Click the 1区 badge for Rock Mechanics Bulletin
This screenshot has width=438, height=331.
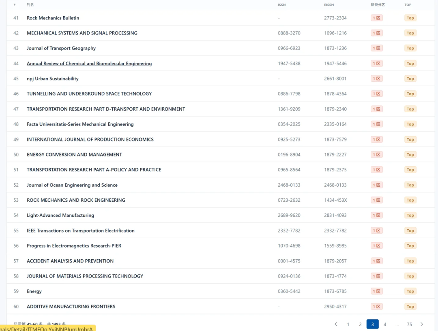pyautogui.click(x=376, y=18)
